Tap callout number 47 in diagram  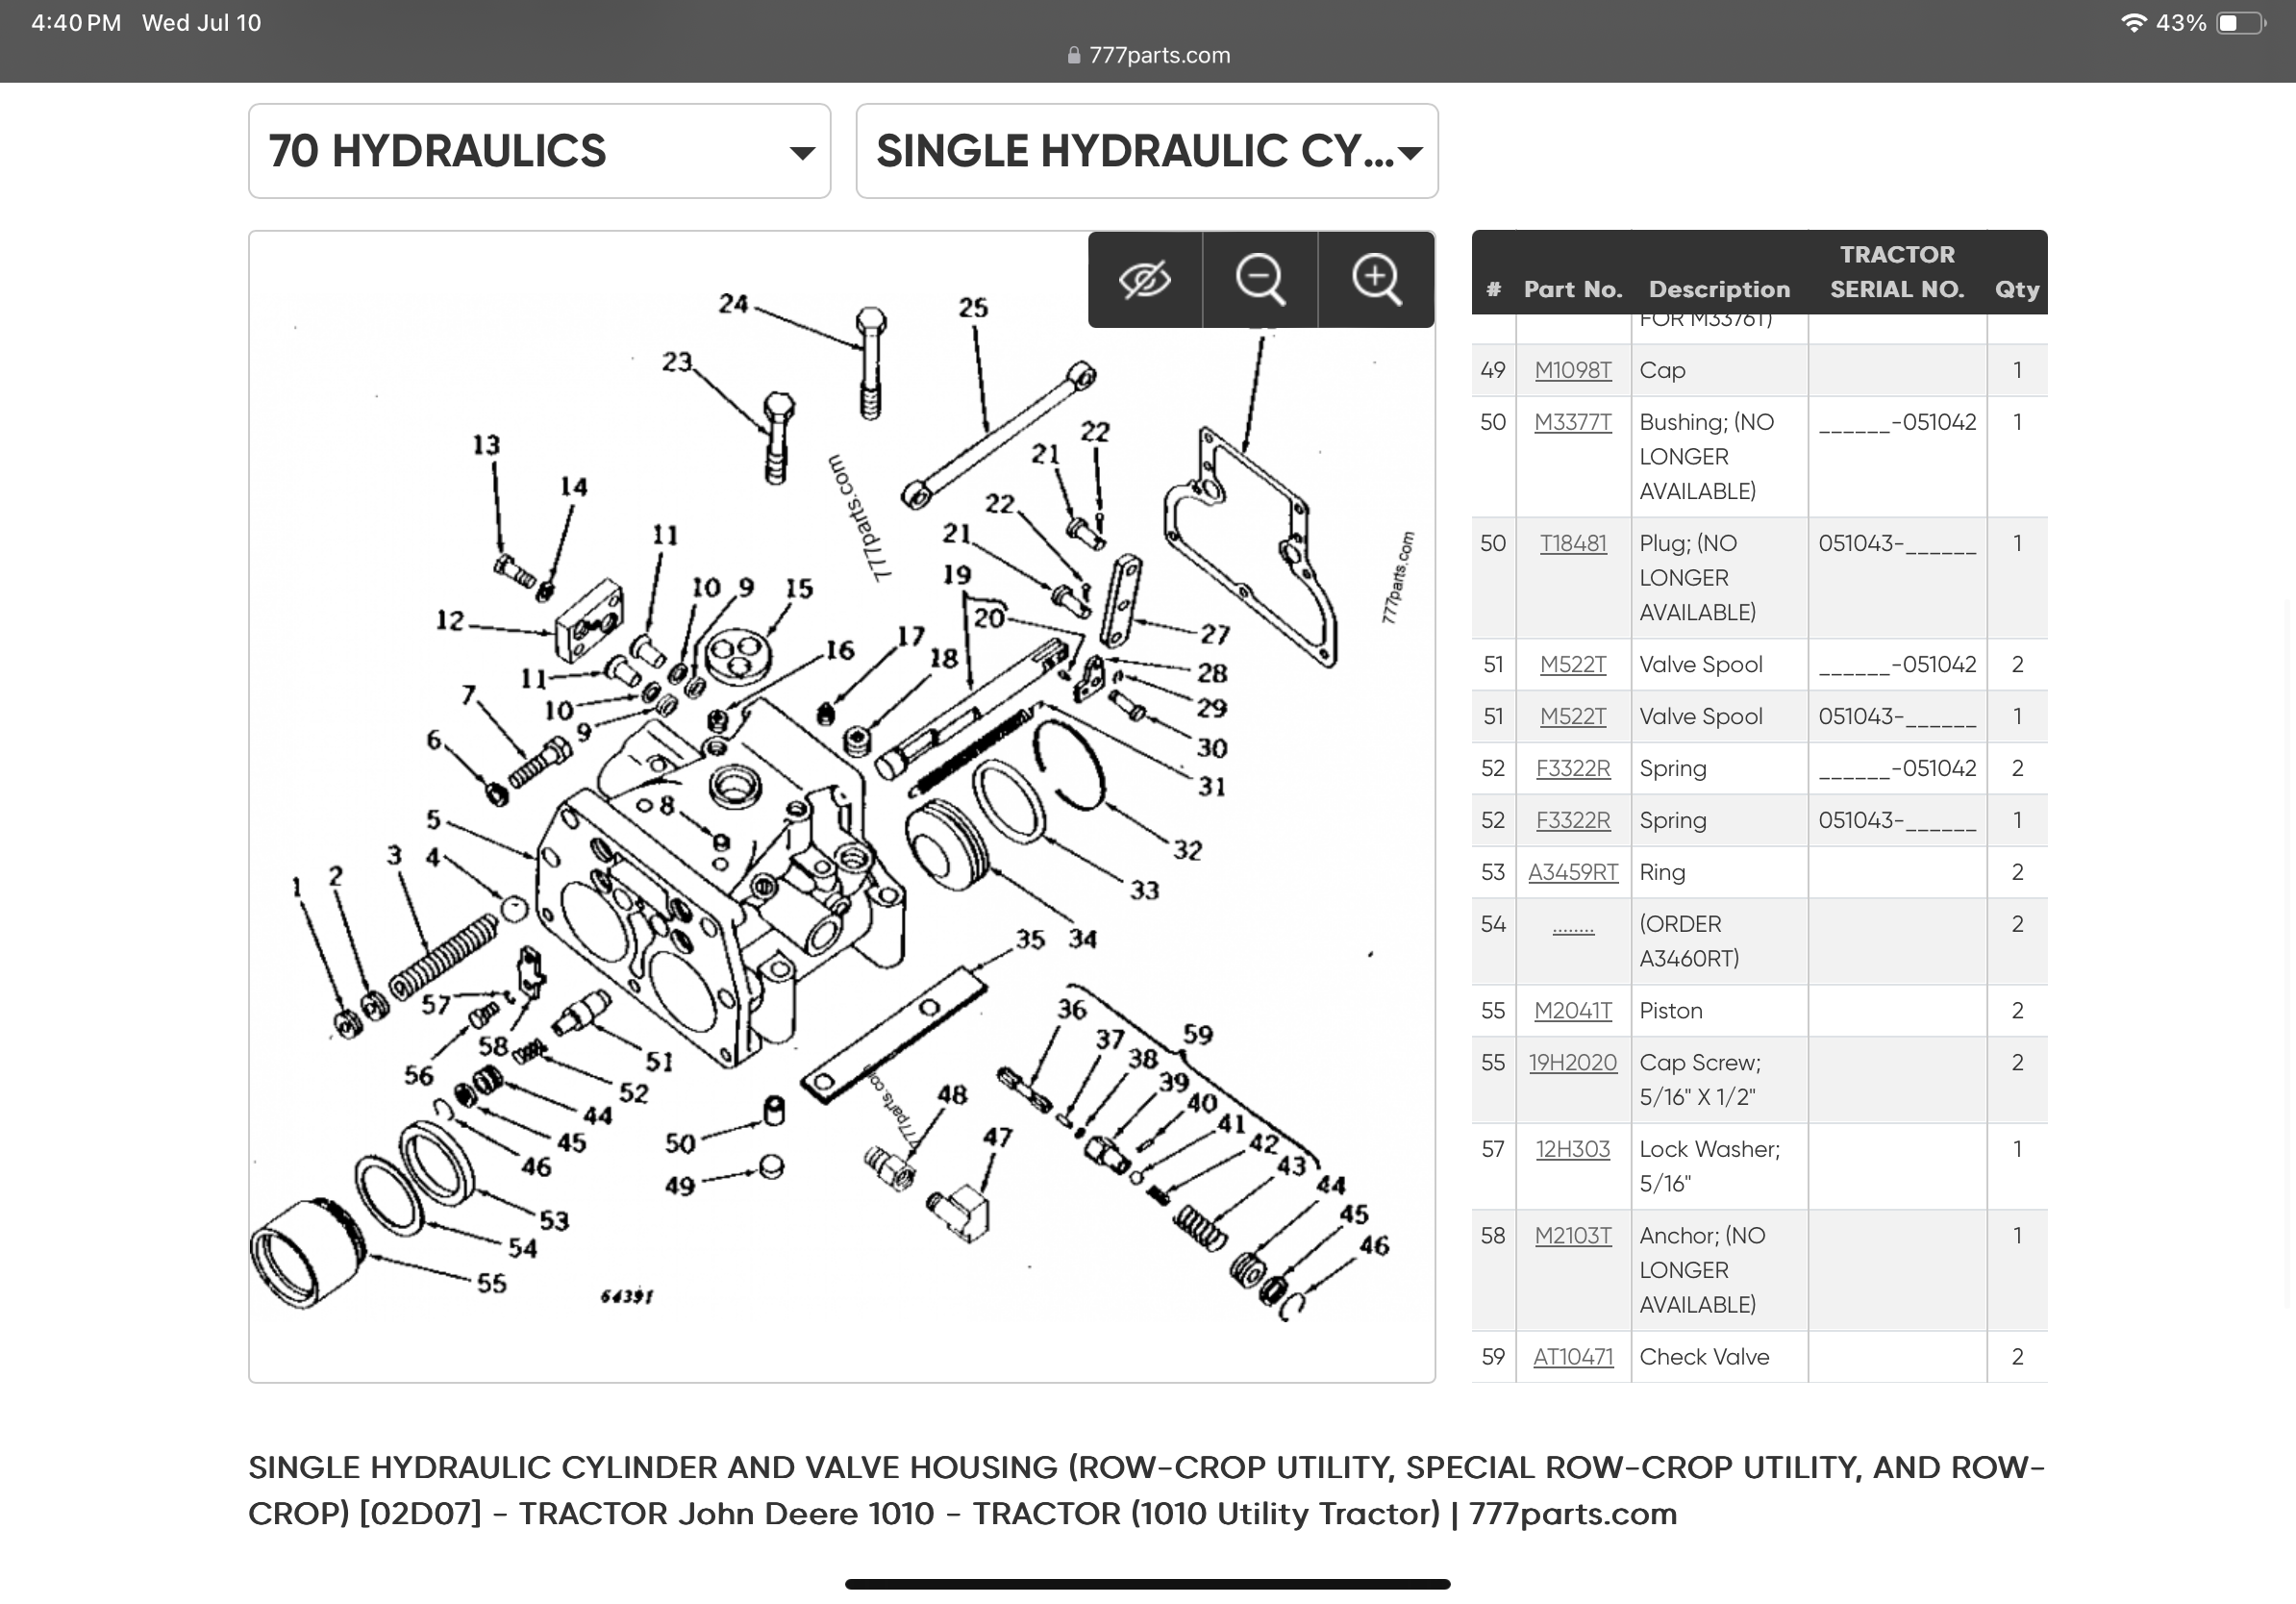(997, 1137)
